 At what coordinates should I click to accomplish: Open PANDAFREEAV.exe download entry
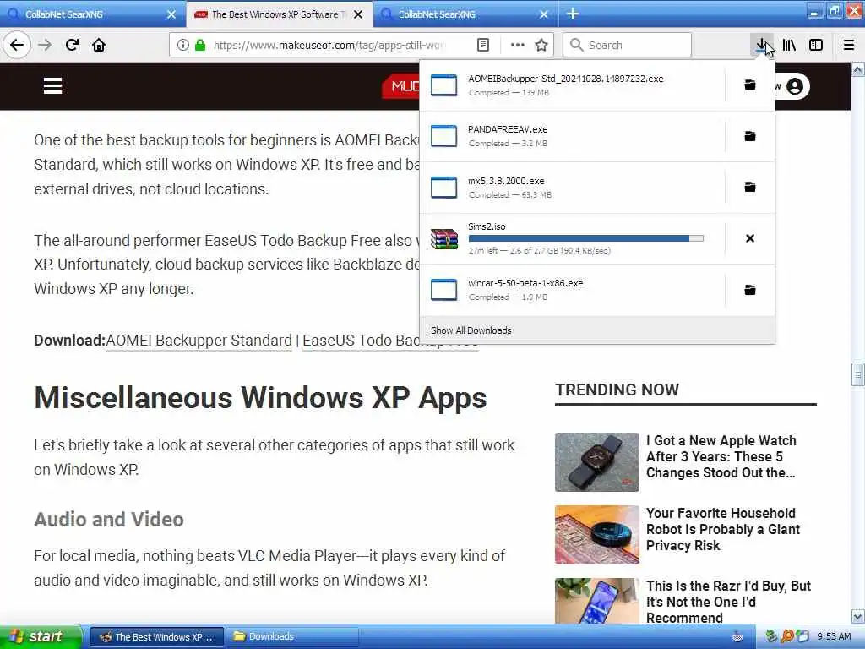(572, 136)
